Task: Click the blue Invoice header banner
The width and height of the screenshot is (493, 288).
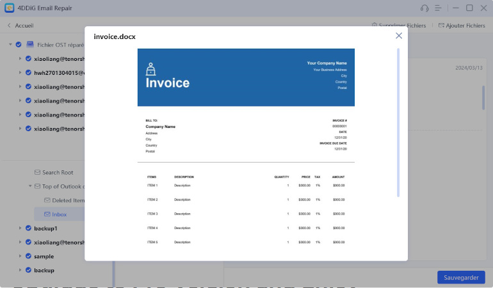Action: pos(246,77)
